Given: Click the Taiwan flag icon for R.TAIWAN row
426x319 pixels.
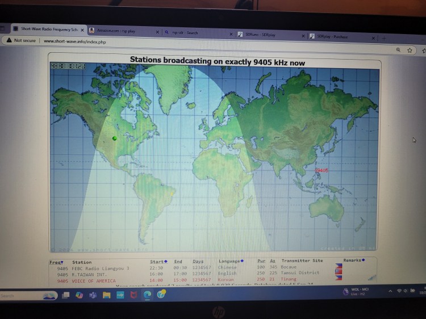Looking at the screenshot, I should 339,272.
